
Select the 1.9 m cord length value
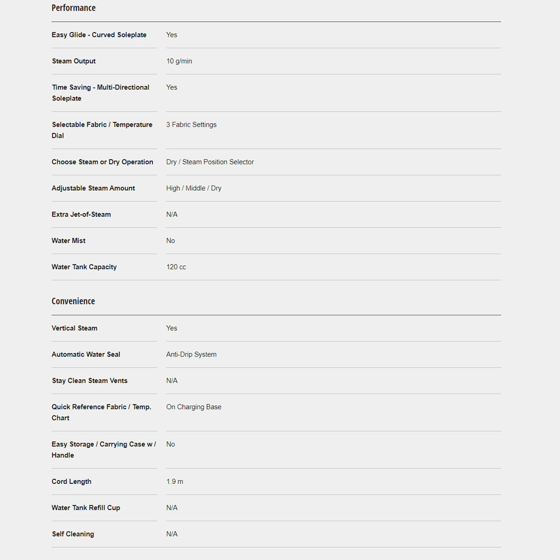174,482
